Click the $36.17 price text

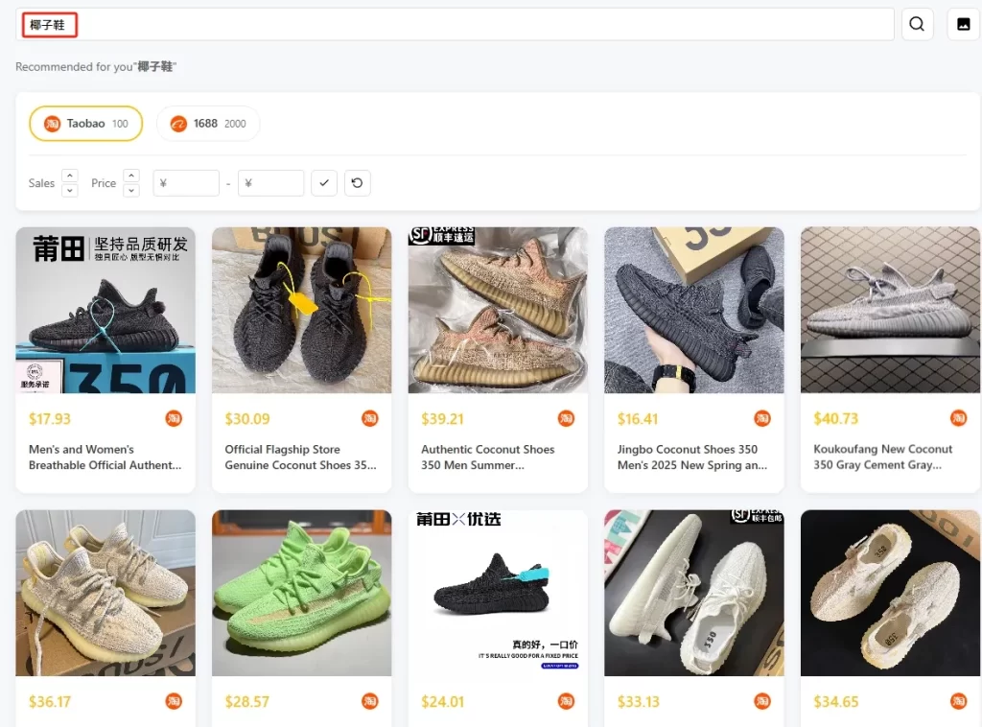click(x=50, y=702)
